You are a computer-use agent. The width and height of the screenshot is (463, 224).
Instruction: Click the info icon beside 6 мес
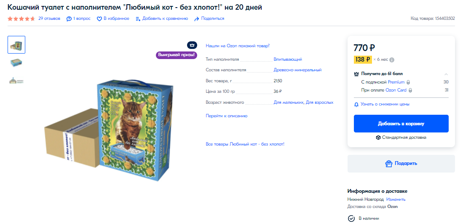pyautogui.click(x=392, y=60)
